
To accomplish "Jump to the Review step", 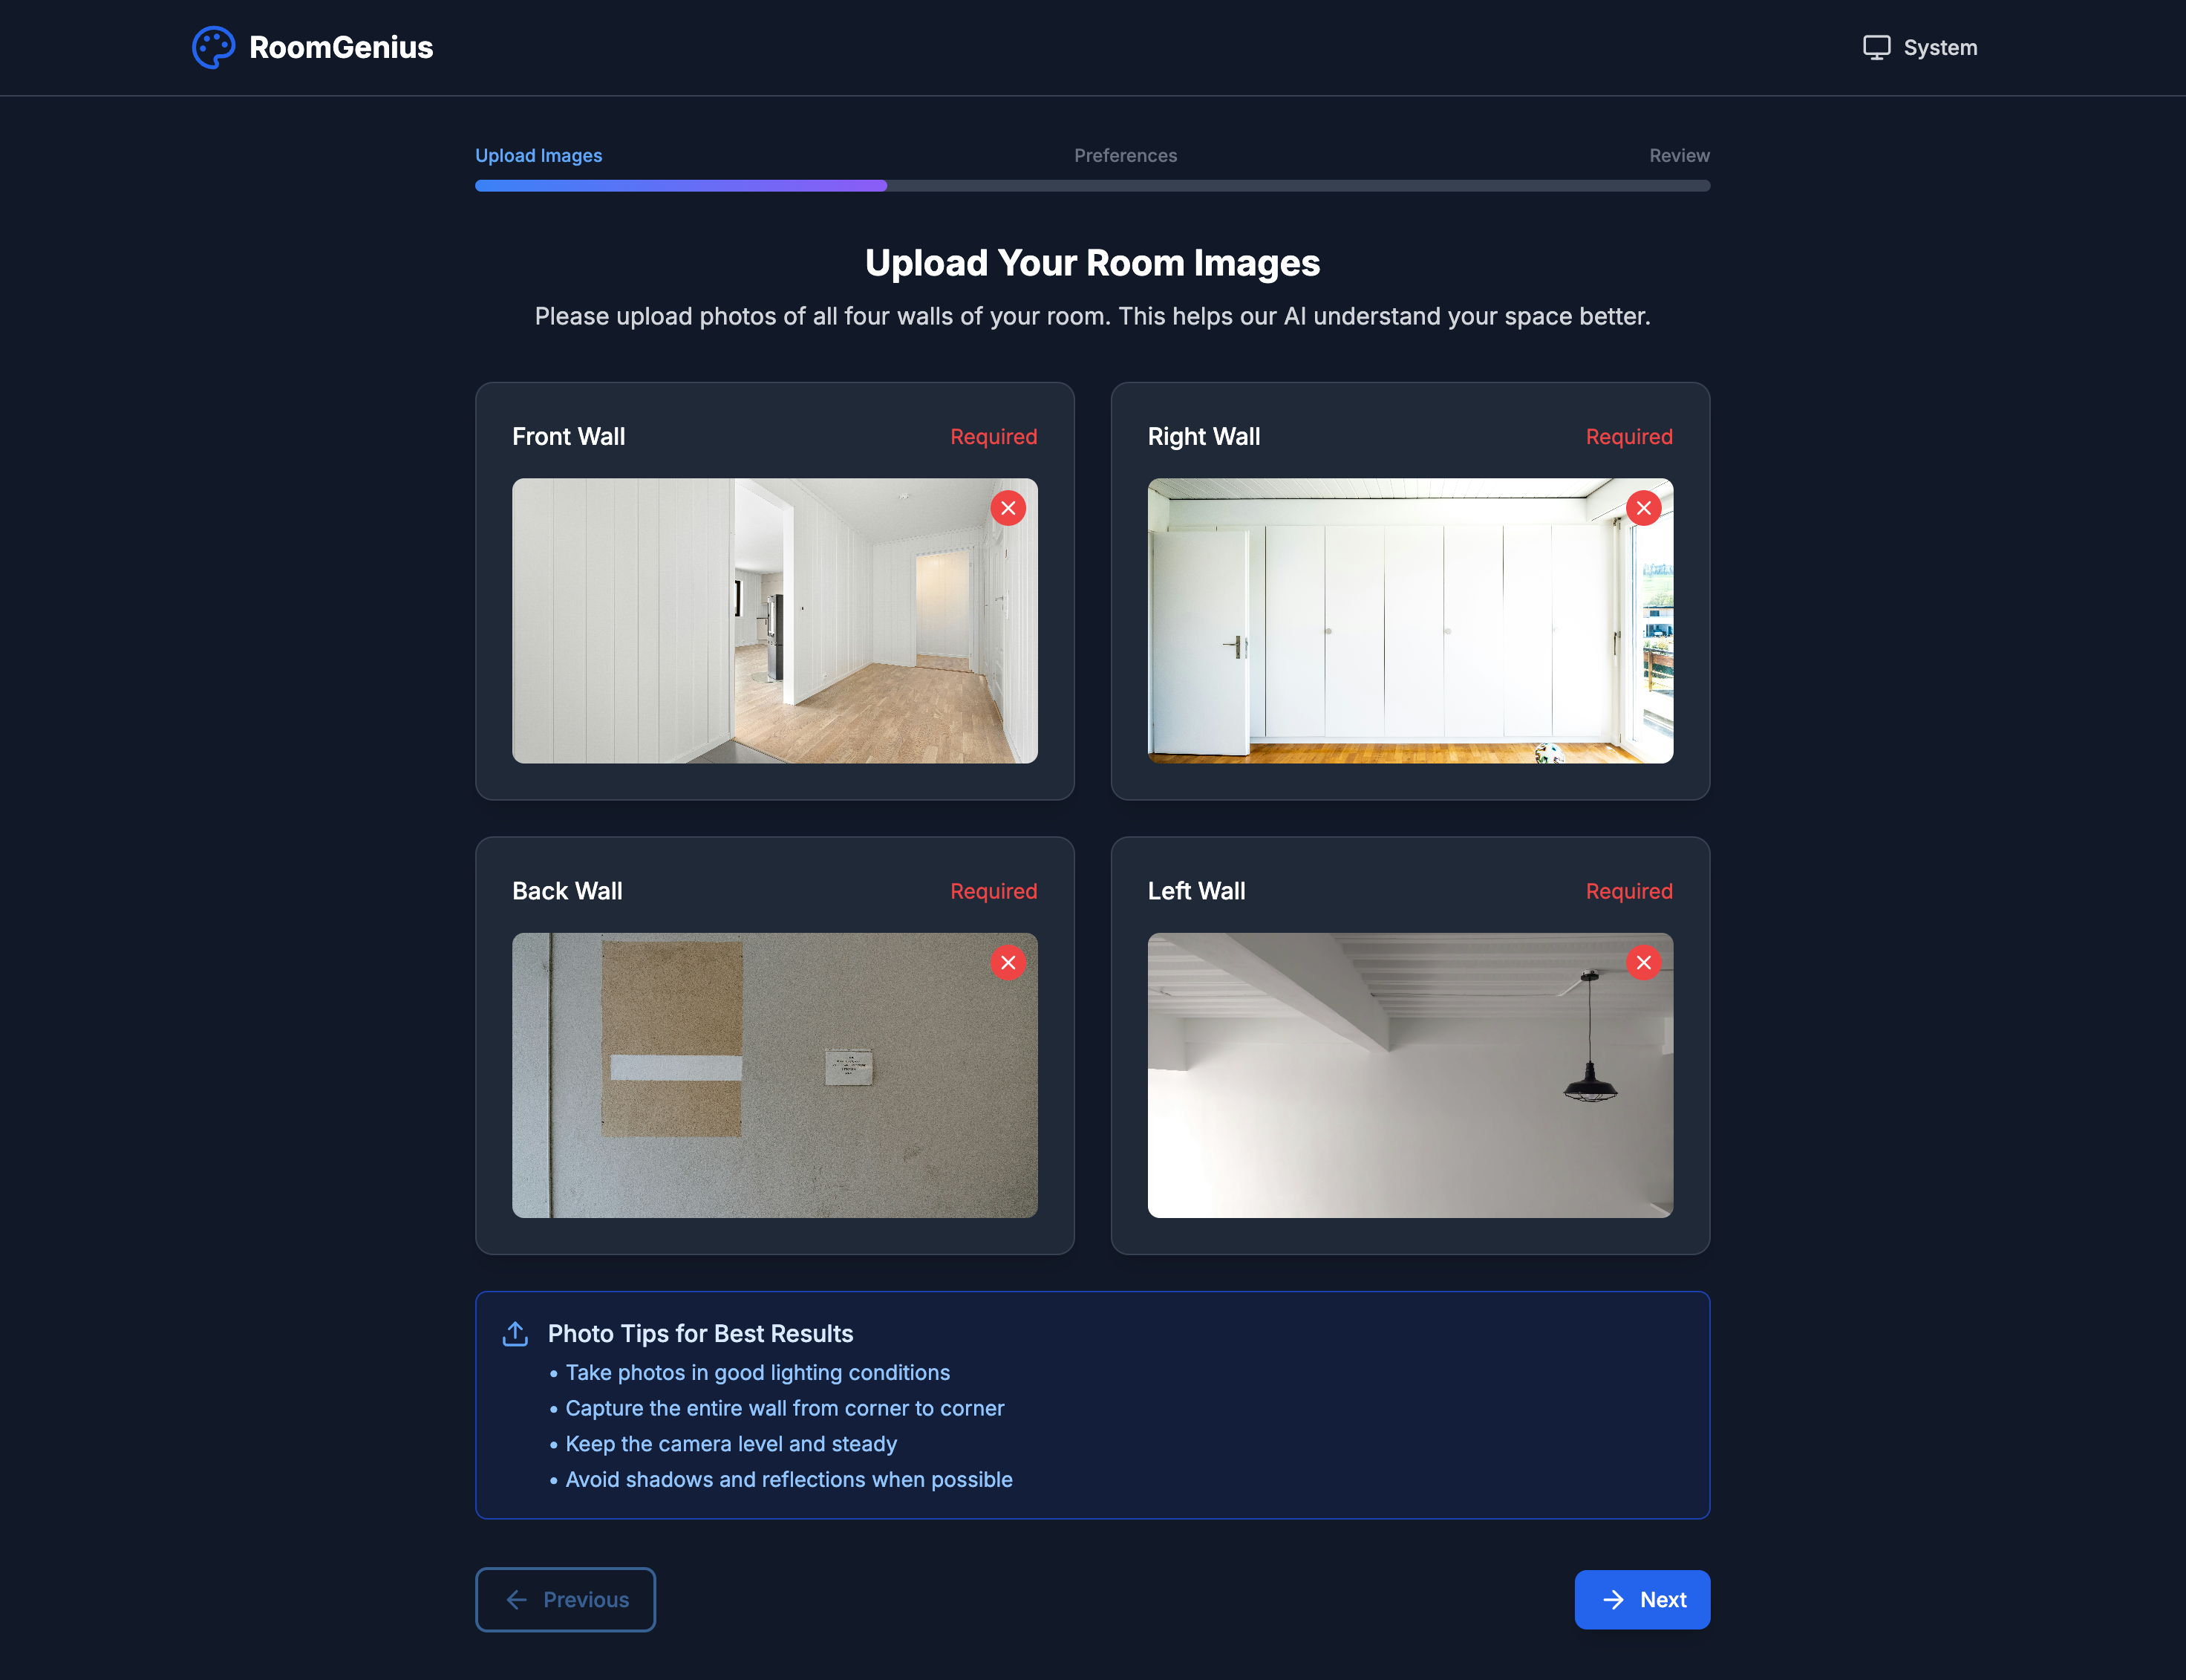I will point(1680,155).
